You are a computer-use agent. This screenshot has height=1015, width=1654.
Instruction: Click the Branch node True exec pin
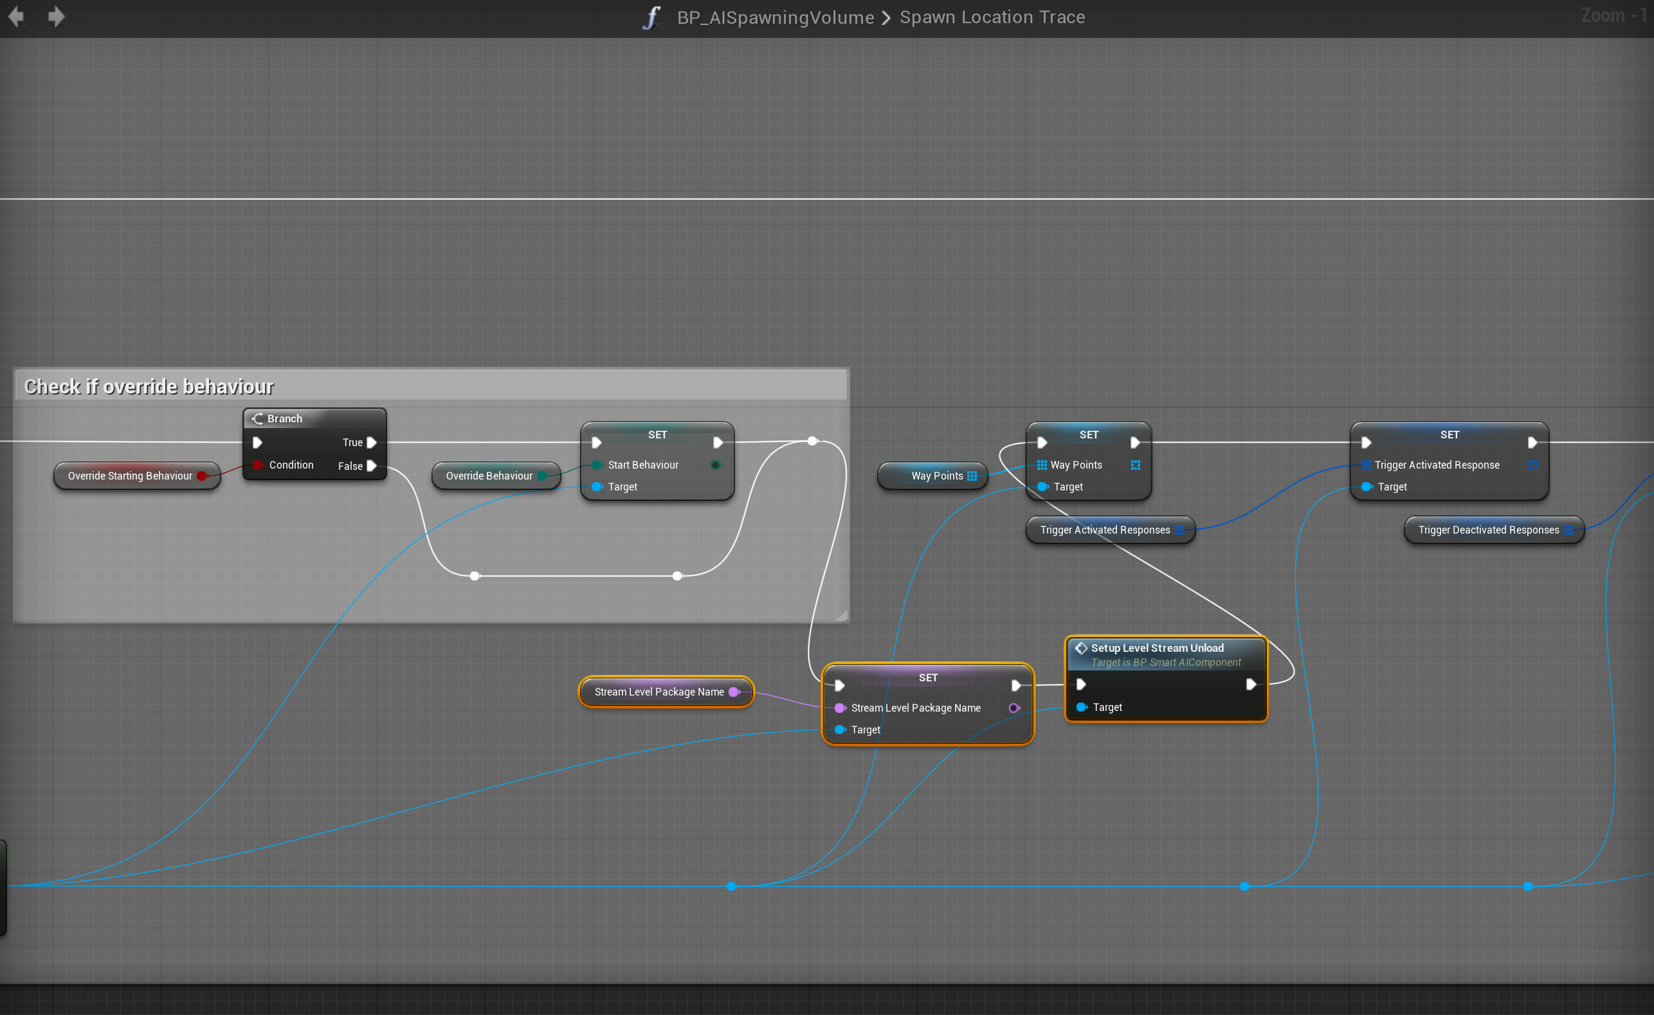(x=371, y=442)
